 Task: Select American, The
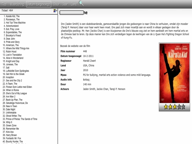click(x=12, y=45)
